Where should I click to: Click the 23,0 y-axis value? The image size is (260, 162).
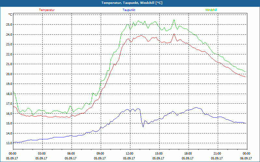(x=9, y=44)
